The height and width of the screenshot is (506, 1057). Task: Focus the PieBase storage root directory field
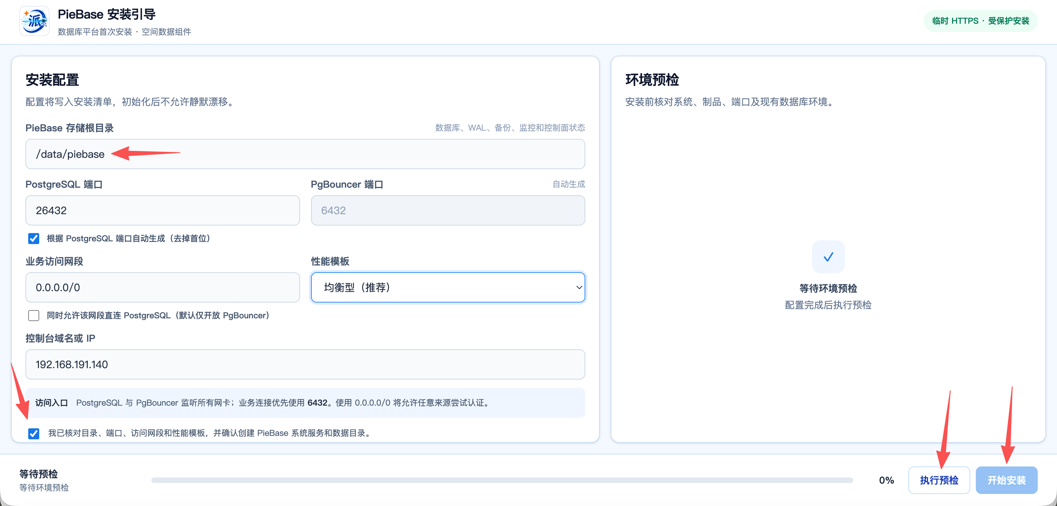[305, 154]
